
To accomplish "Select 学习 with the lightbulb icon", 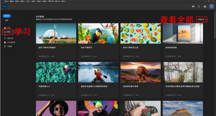I will (x=7, y=32).
